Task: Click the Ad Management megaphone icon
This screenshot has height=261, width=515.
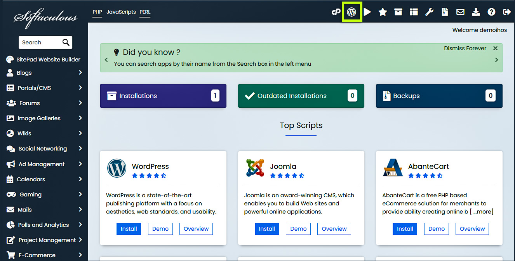Action: 11,164
